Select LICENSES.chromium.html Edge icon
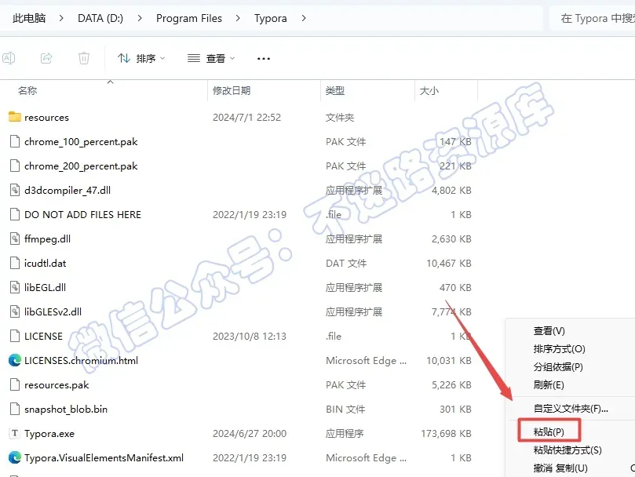 pos(15,360)
